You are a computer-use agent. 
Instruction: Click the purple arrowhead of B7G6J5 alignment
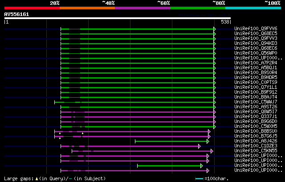[x=209, y=137]
